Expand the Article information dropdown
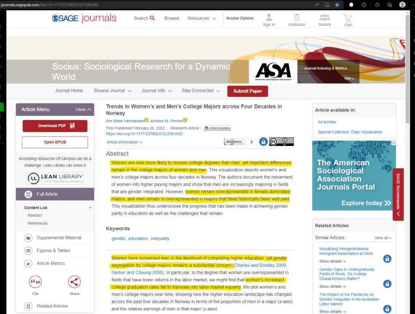 (124, 142)
